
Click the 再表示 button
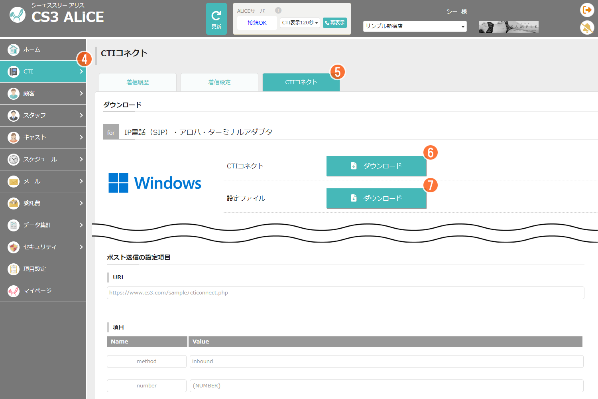334,23
